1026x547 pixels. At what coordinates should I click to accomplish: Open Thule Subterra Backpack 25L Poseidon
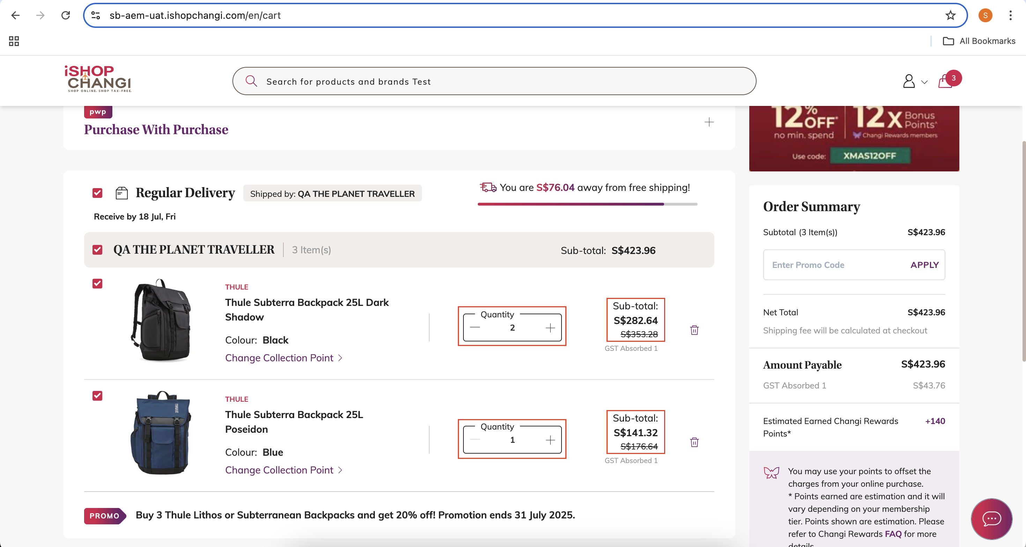click(x=294, y=422)
